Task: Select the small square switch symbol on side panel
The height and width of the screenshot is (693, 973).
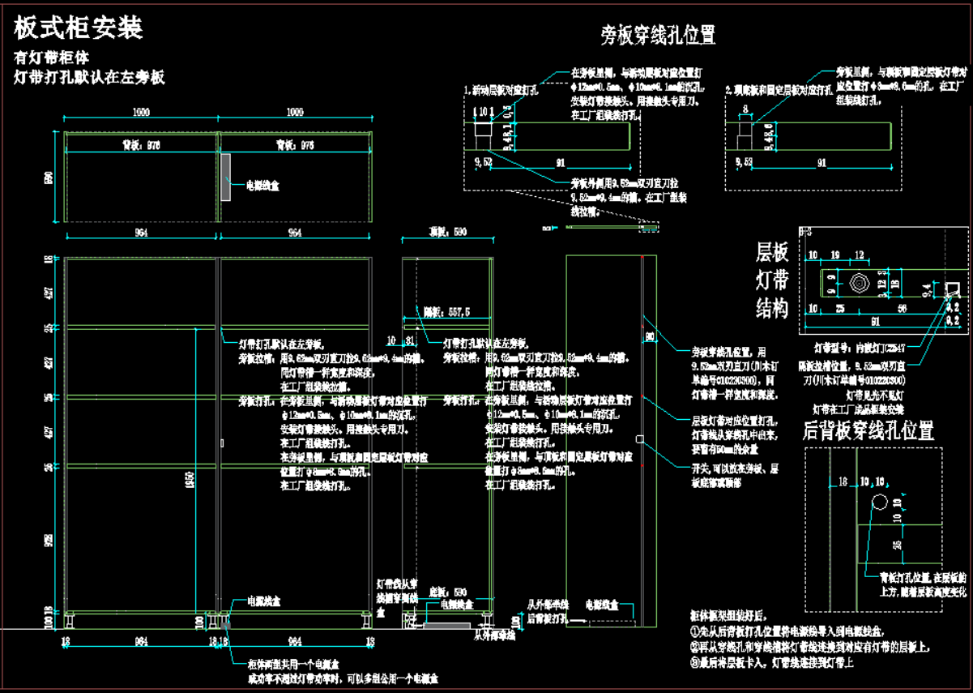Action: pos(640,439)
